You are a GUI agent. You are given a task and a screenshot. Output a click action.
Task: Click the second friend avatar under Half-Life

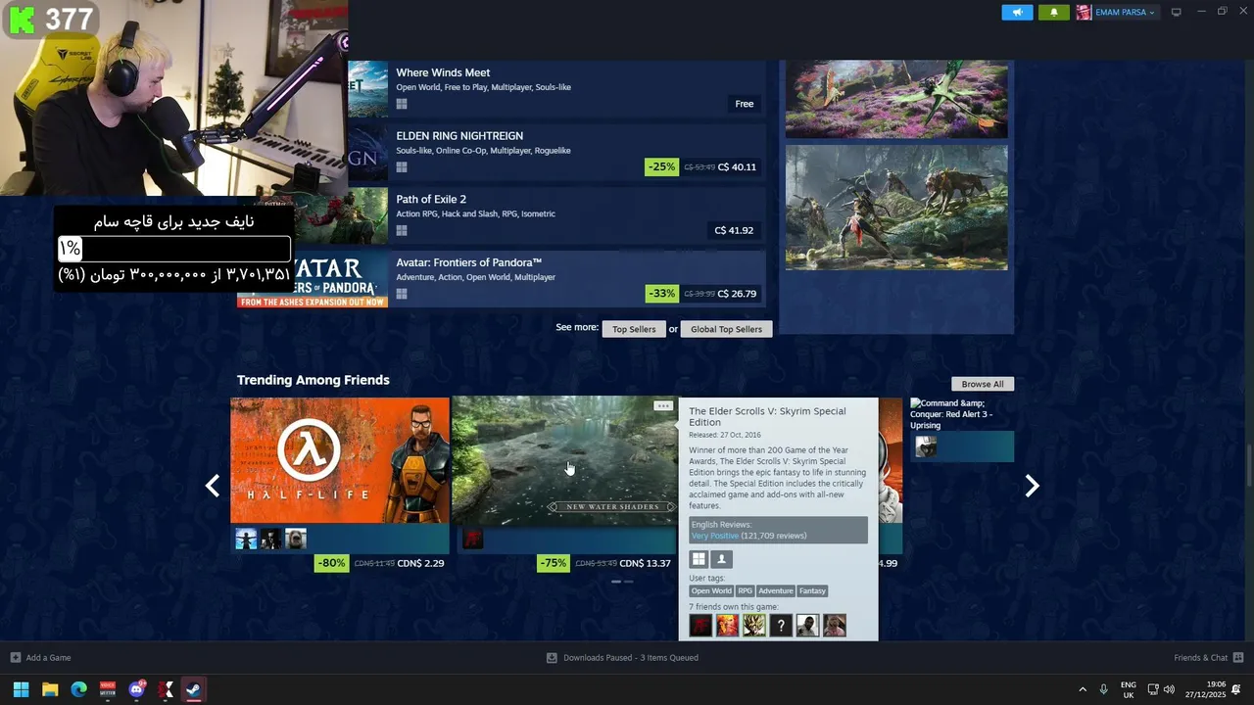pos(270,539)
